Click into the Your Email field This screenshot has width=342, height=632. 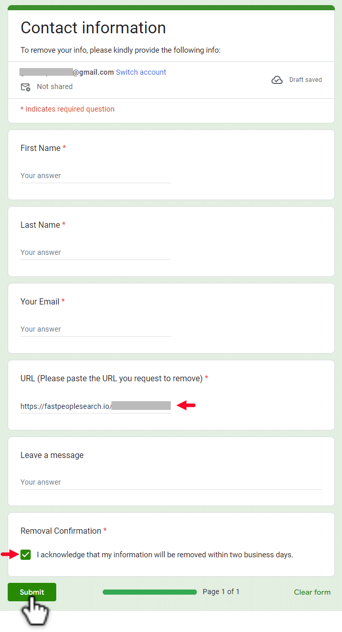[96, 329]
